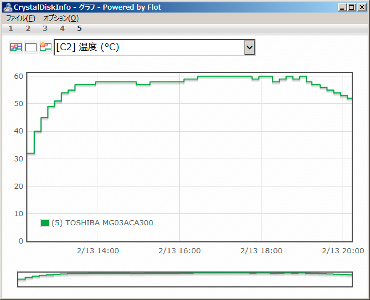The height and width of the screenshot is (300, 370).
Task: Select disk number 5
Action: (x=79, y=29)
